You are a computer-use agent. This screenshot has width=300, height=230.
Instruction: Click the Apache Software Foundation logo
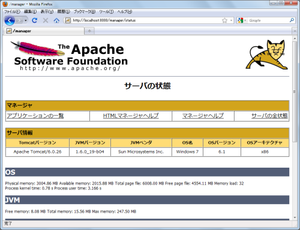click(x=69, y=56)
